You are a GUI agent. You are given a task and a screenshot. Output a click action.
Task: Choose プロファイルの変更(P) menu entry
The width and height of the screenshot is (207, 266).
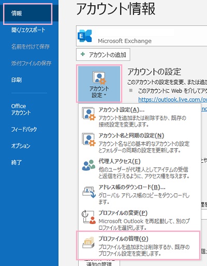tap(140, 220)
